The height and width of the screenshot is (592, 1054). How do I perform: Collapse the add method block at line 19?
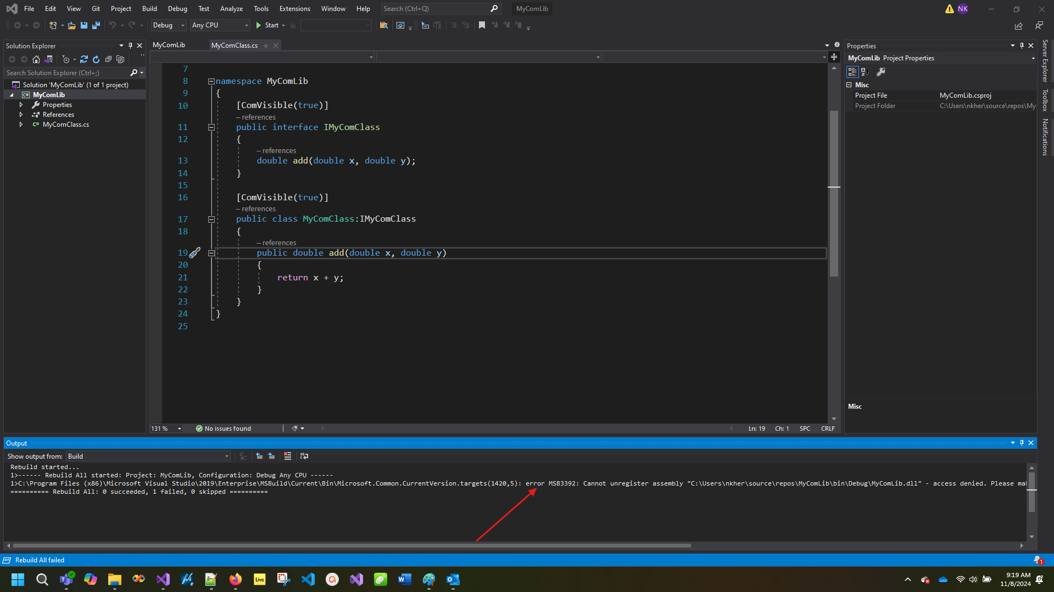tap(211, 253)
